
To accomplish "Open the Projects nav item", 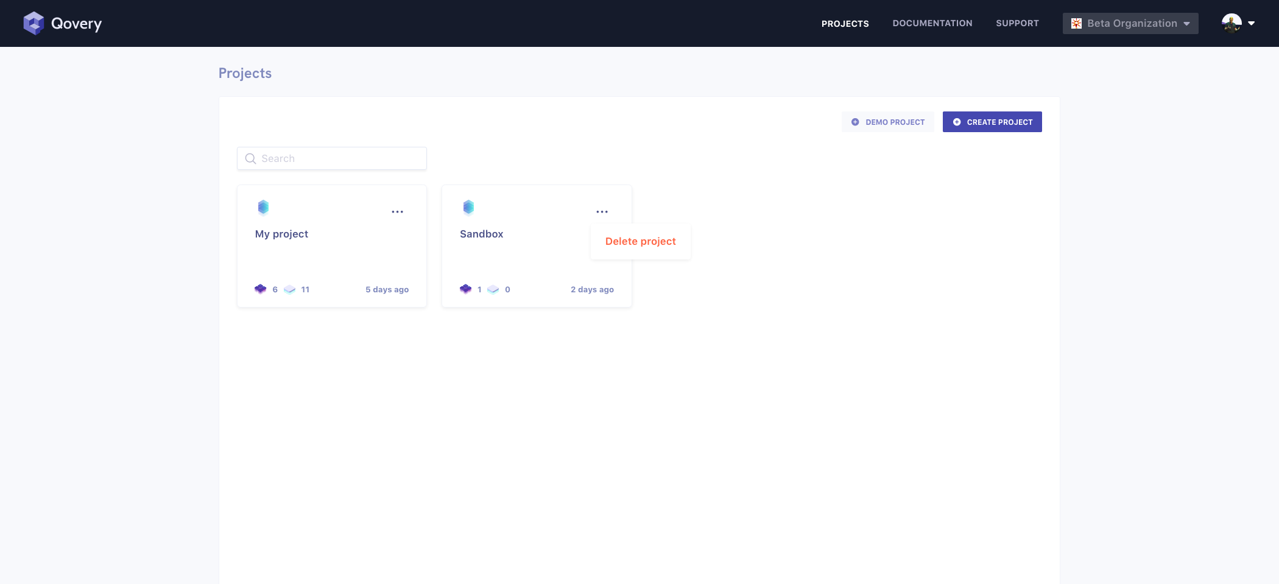I will coord(845,23).
